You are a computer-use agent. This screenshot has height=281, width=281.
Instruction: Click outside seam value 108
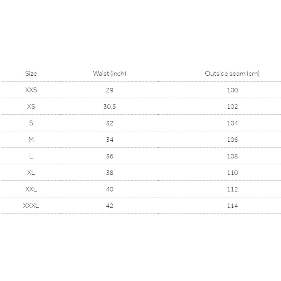tap(232, 156)
